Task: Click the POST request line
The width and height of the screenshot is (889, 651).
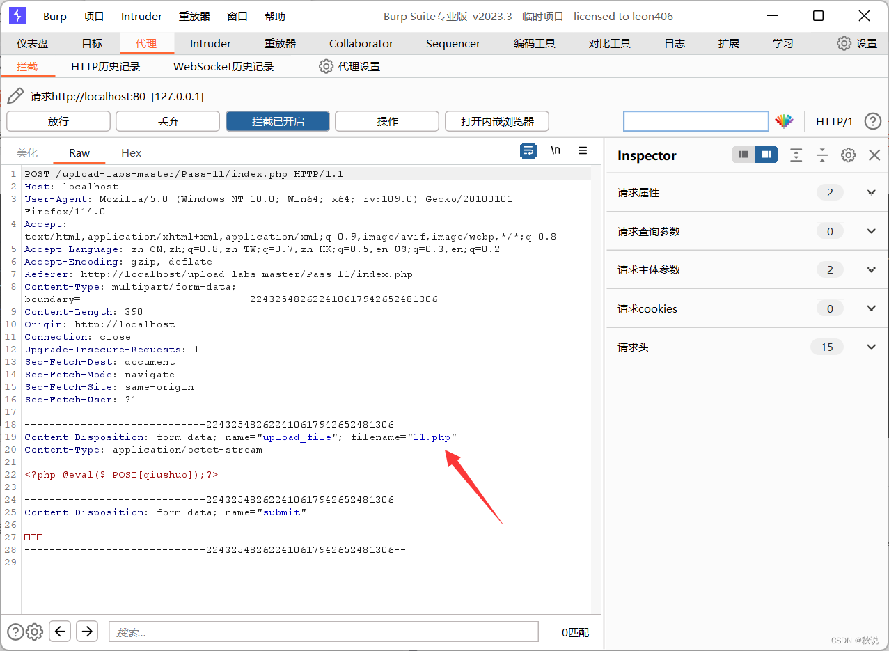Action: (184, 174)
